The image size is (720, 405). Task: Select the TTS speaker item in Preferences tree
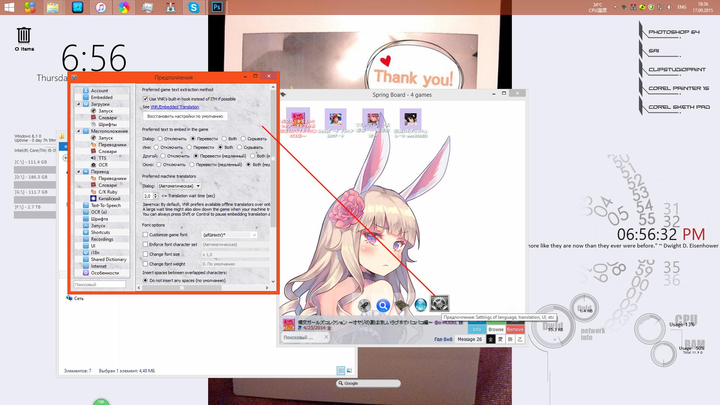102,158
